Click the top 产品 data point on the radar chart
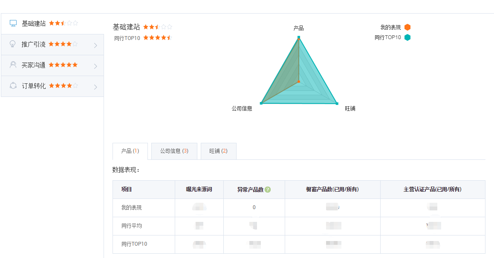Image resolution: width=494 pixels, height=258 pixels. coord(299,37)
